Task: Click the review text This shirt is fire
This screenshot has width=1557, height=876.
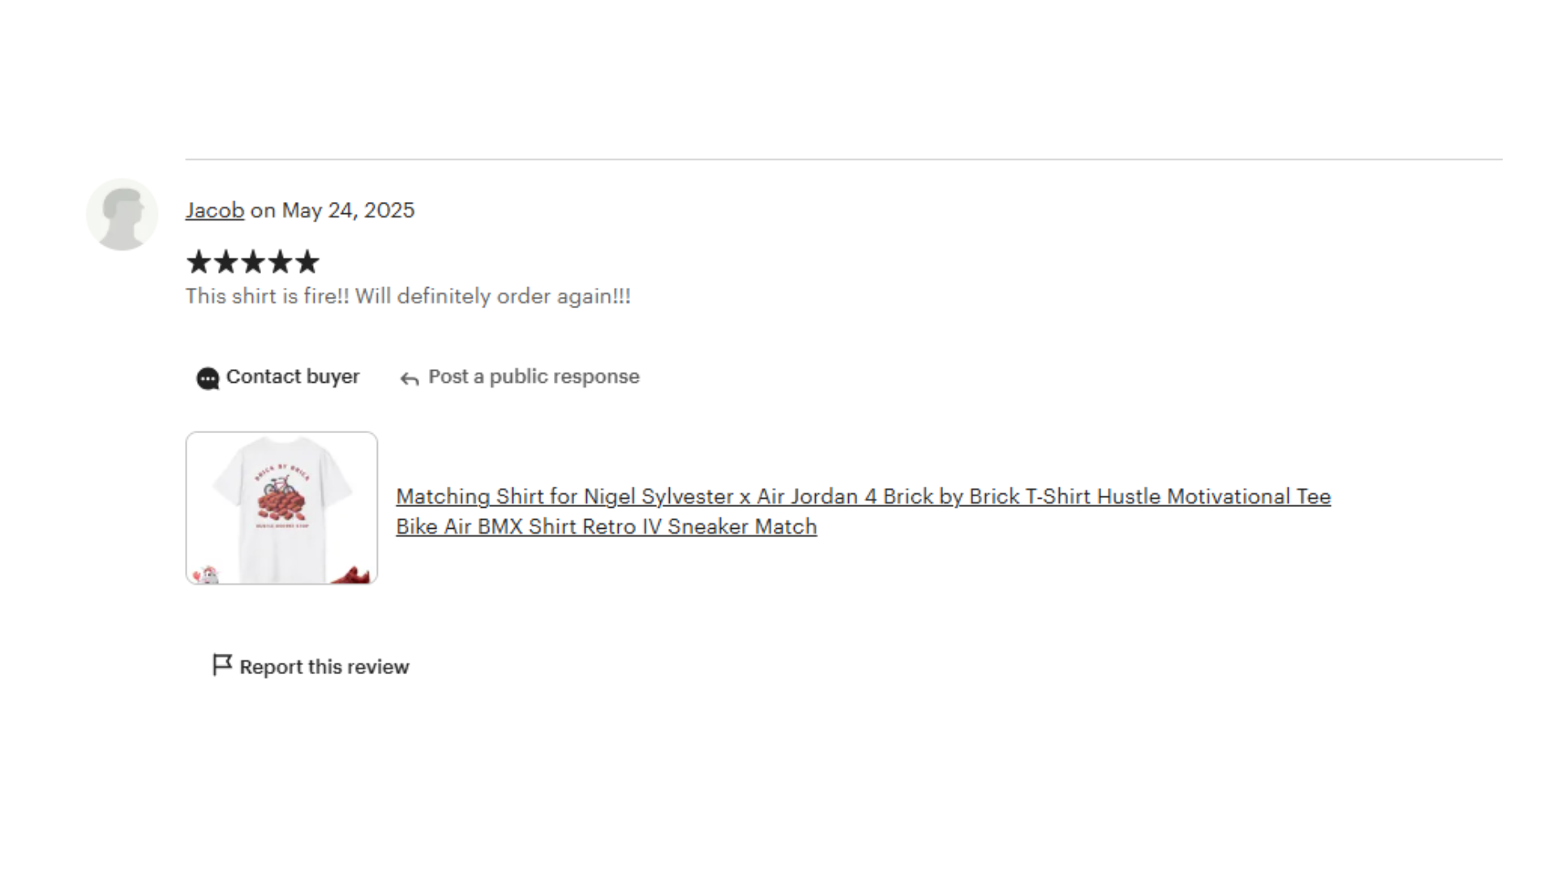Action: pos(408,296)
